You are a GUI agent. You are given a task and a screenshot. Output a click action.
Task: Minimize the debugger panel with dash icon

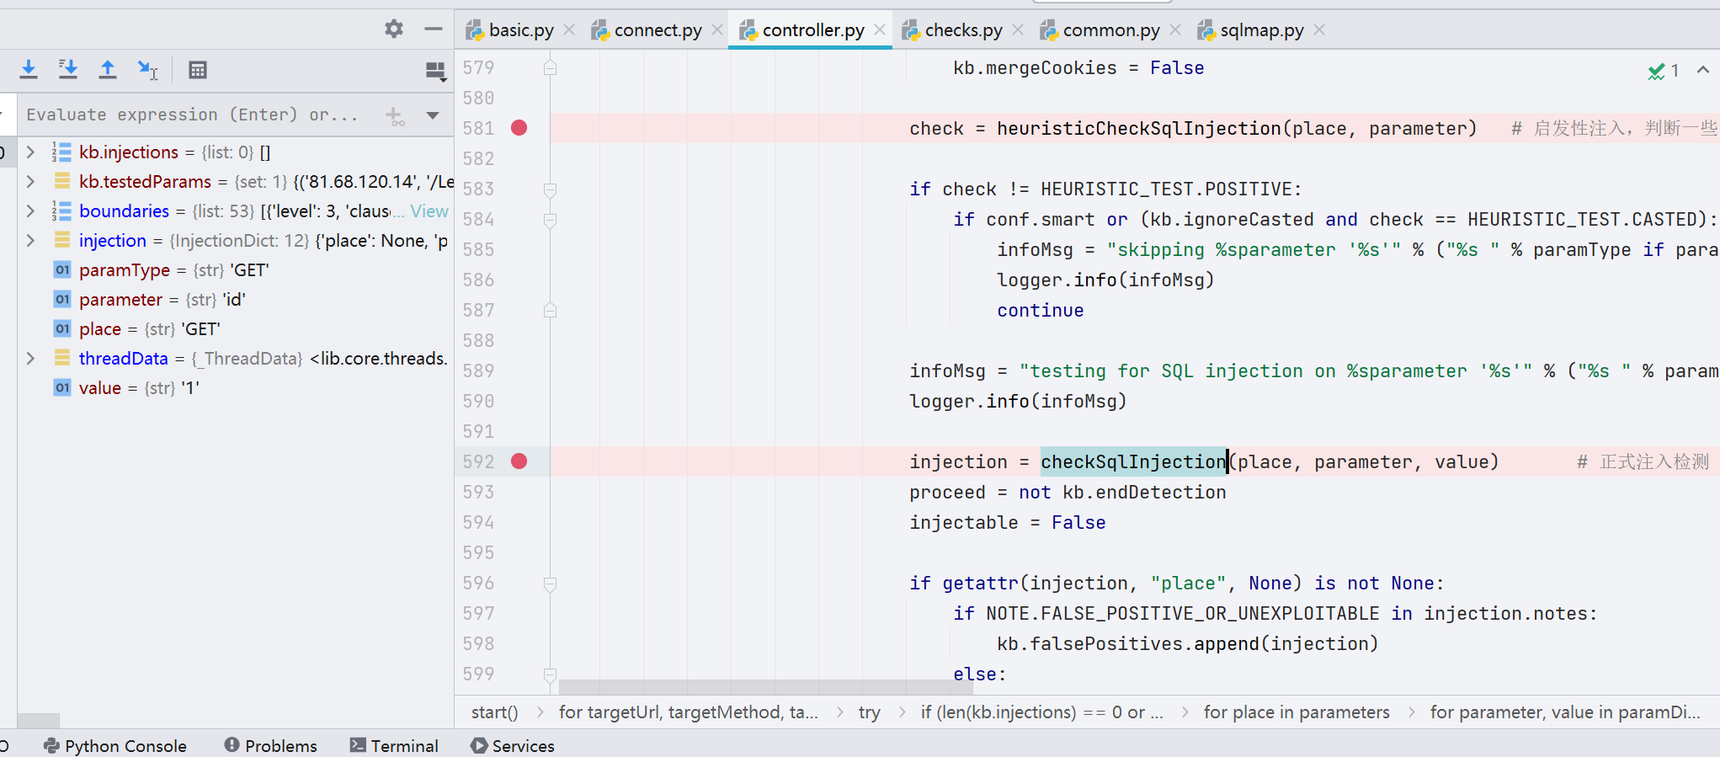(x=434, y=29)
